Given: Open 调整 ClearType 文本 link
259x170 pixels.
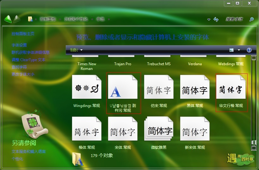Looking at the screenshot, I should pyautogui.click(x=28, y=60).
